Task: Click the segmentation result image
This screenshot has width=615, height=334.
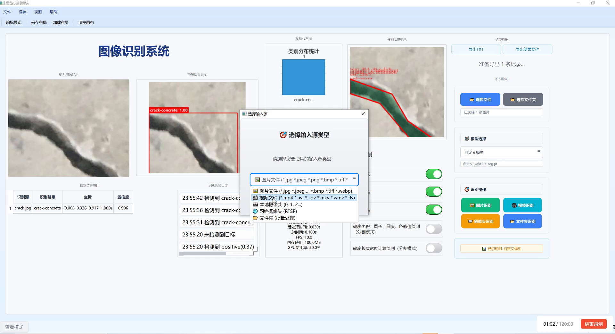Action: point(397,92)
